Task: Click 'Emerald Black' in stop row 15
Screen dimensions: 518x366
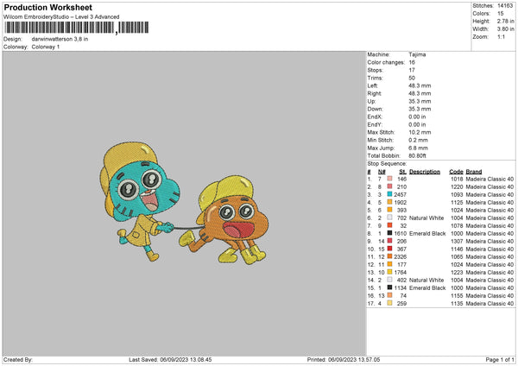Action: [427, 287]
